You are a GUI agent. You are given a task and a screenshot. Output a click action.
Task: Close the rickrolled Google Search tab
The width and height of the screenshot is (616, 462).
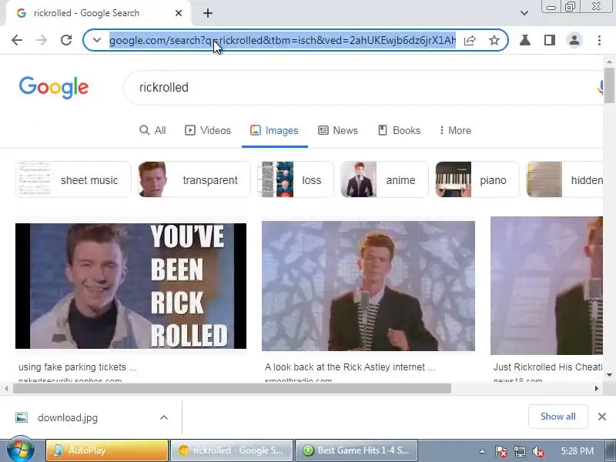click(x=179, y=13)
